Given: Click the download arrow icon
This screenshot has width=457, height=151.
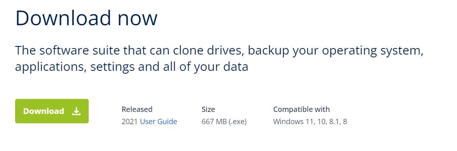Looking at the screenshot, I should (x=76, y=111).
